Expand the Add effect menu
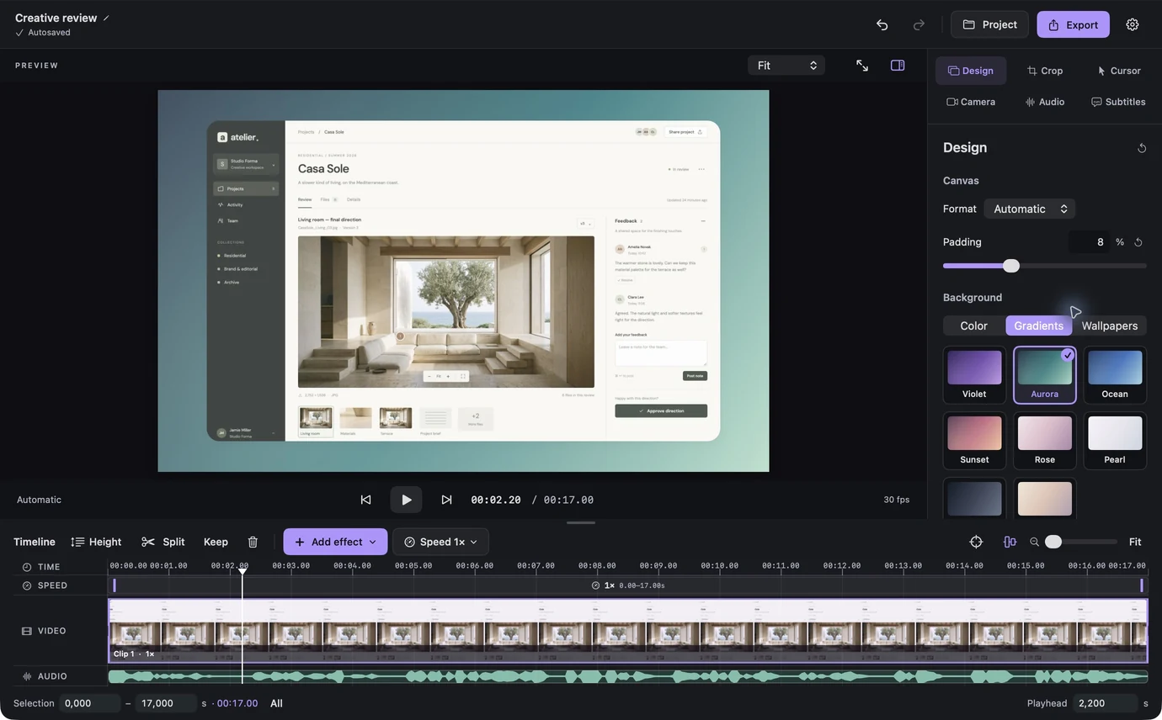This screenshot has height=720, width=1162. [335, 542]
